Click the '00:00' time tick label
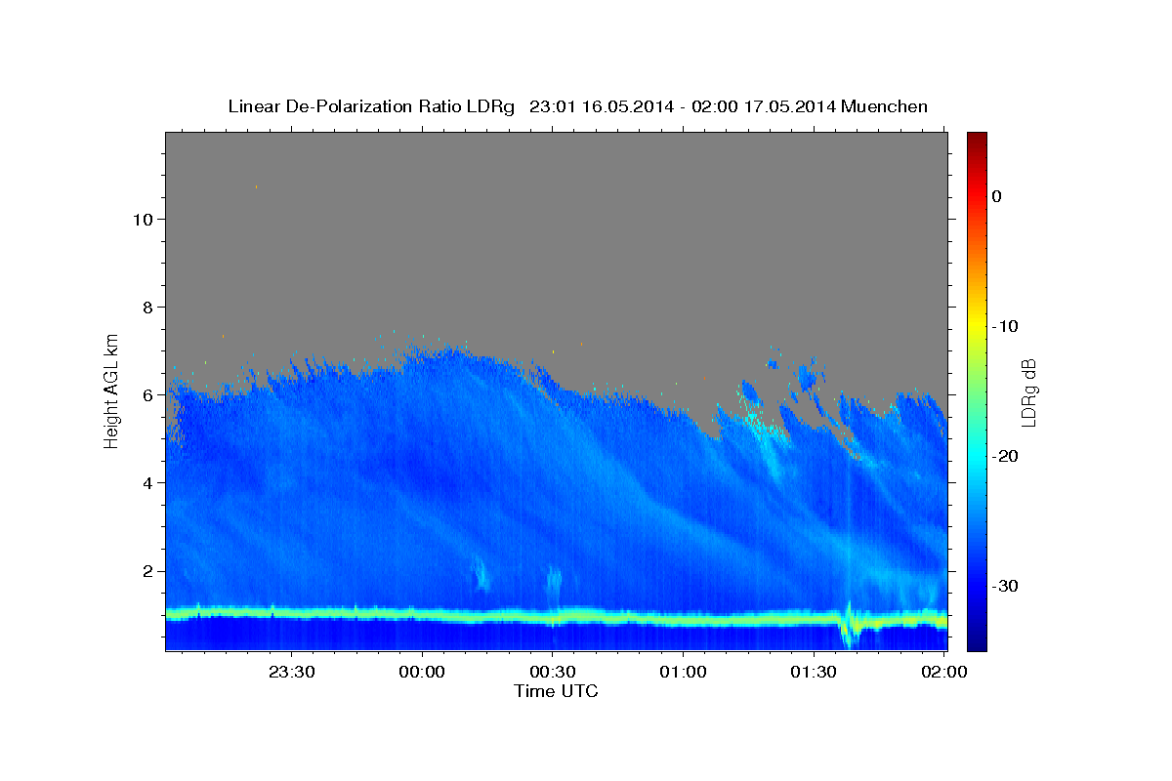 coord(422,672)
